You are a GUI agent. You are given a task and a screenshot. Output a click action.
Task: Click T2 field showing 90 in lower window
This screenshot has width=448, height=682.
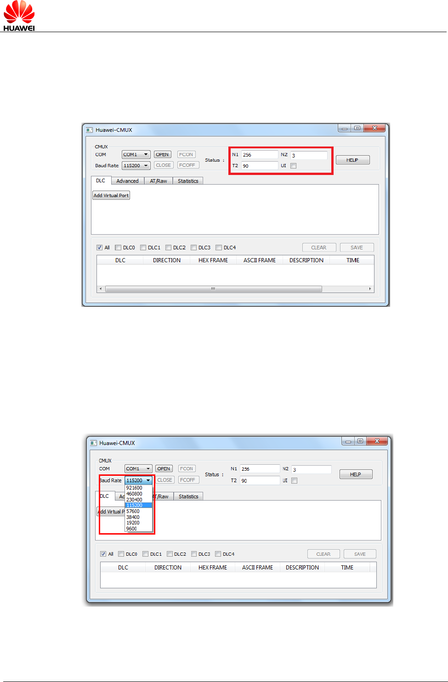(260, 480)
